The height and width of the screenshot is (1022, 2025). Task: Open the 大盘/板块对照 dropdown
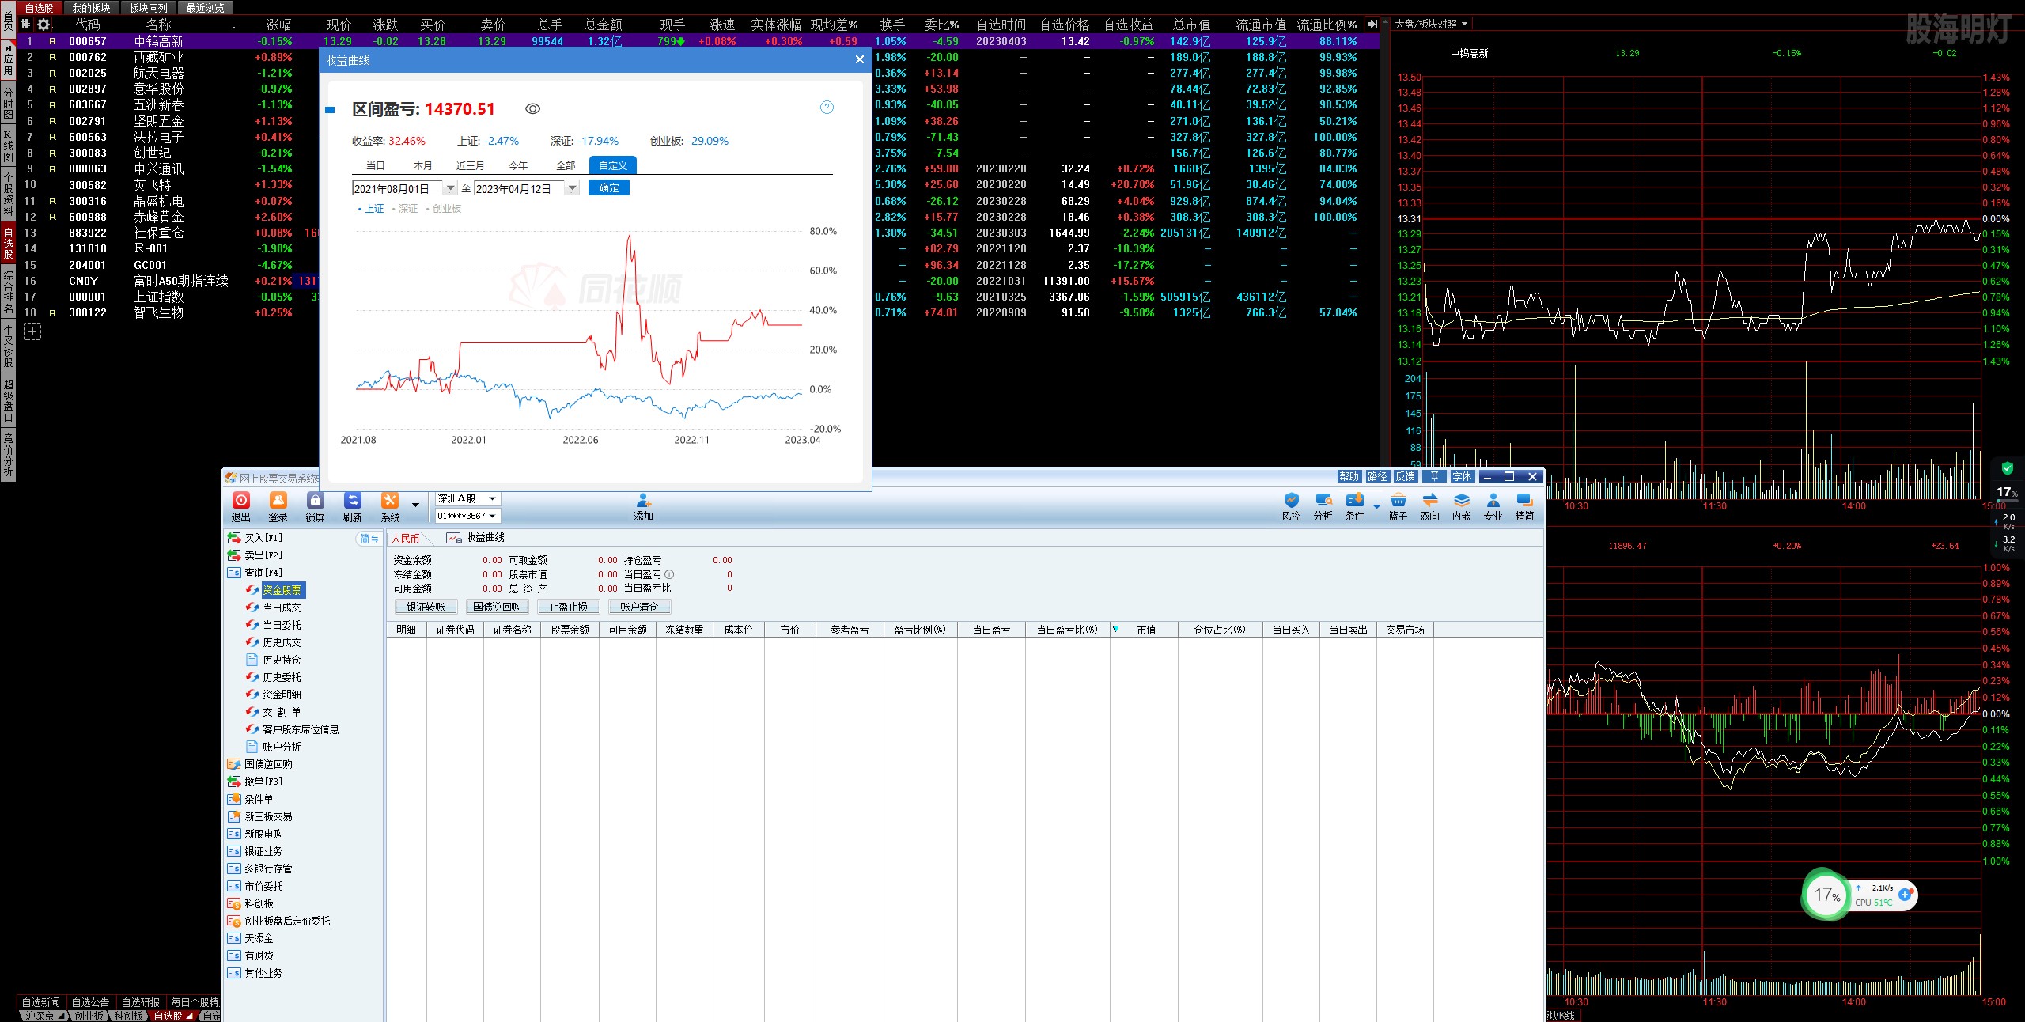1430,25
